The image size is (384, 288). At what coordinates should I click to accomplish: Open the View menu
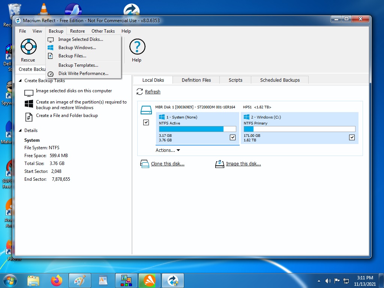click(37, 31)
